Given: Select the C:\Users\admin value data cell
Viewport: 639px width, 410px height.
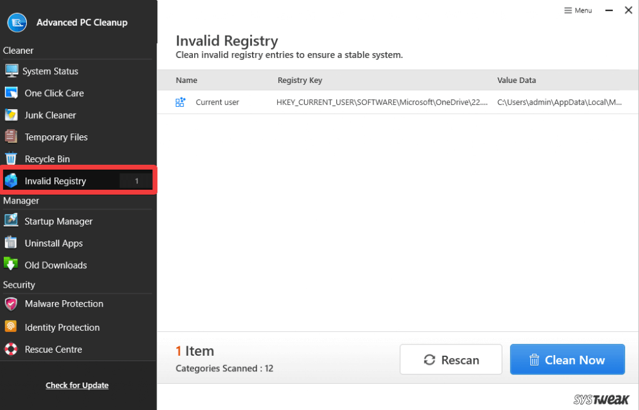Looking at the screenshot, I should [559, 102].
